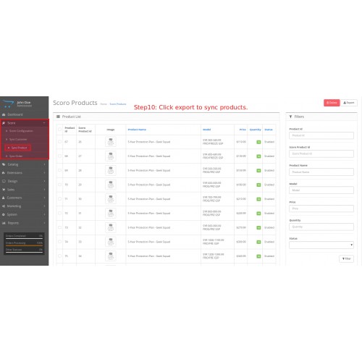
Task: Check the box for product 67
Action: [x=59, y=142]
